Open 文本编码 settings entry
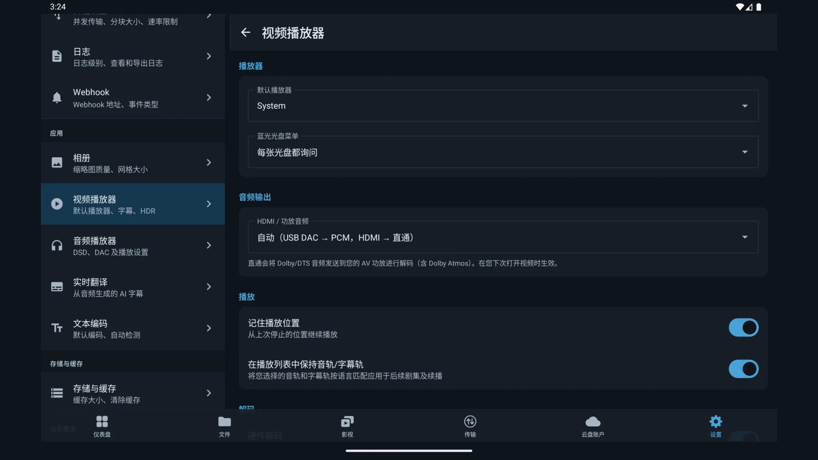 pos(133,328)
